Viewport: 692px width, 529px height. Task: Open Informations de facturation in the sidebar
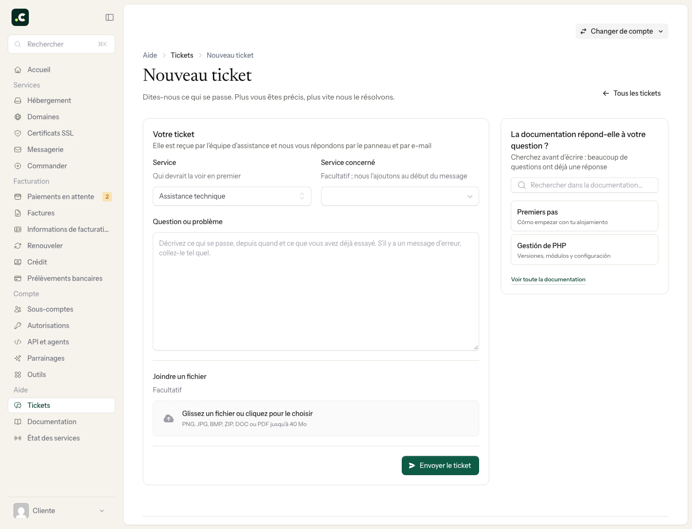tap(62, 229)
